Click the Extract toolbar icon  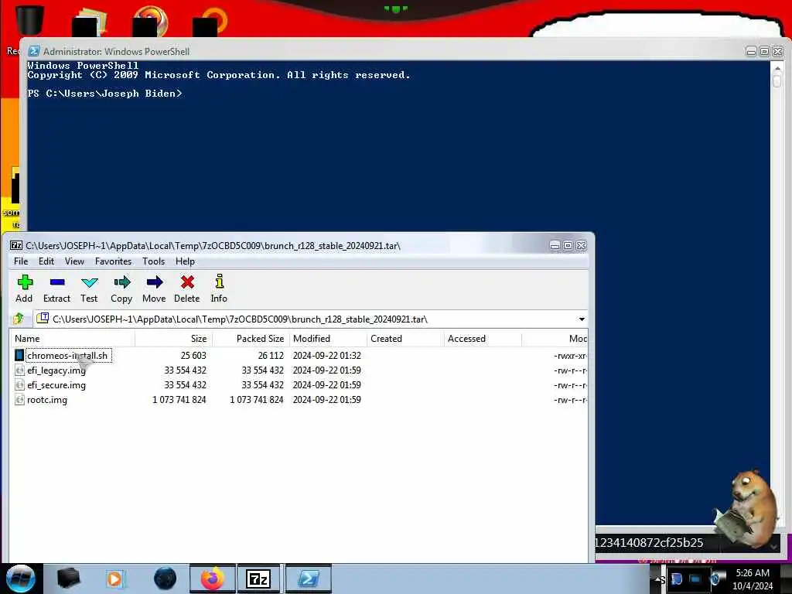tap(56, 288)
